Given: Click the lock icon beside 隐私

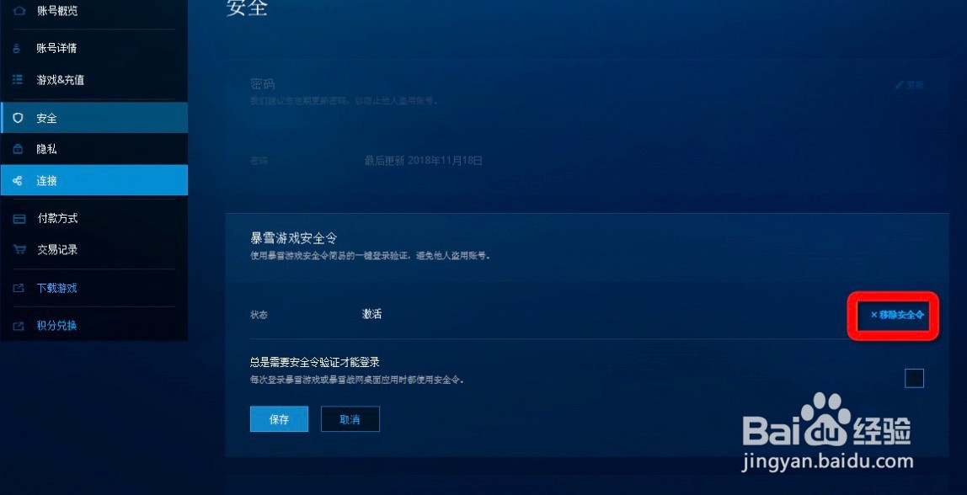Looking at the screenshot, I should coord(18,149).
